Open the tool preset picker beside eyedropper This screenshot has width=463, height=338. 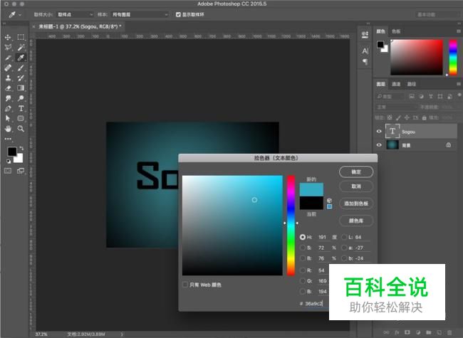pos(14,14)
